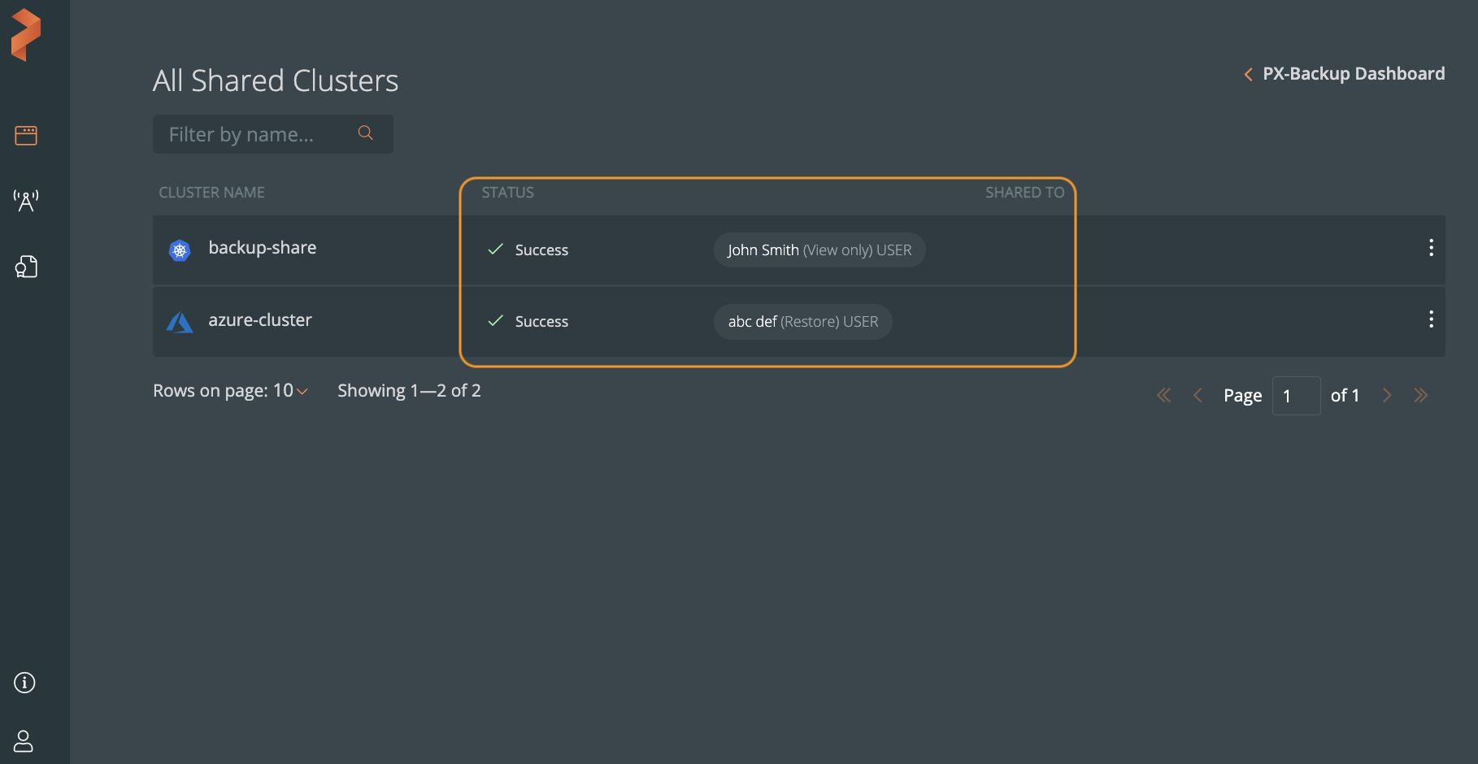Open the broadcast antenna icon in sidebar
This screenshot has height=764, width=1478.
coord(26,200)
